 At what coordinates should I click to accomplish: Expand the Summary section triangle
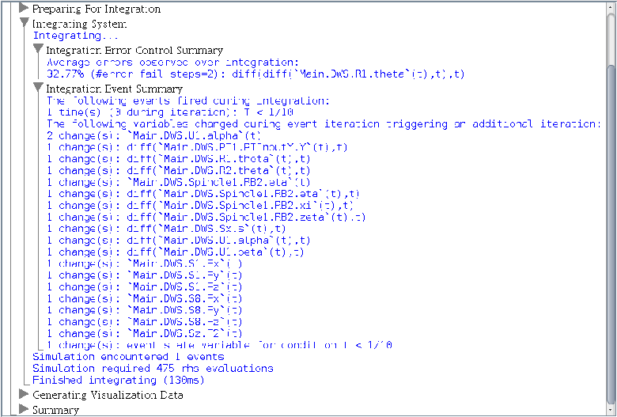click(24, 409)
